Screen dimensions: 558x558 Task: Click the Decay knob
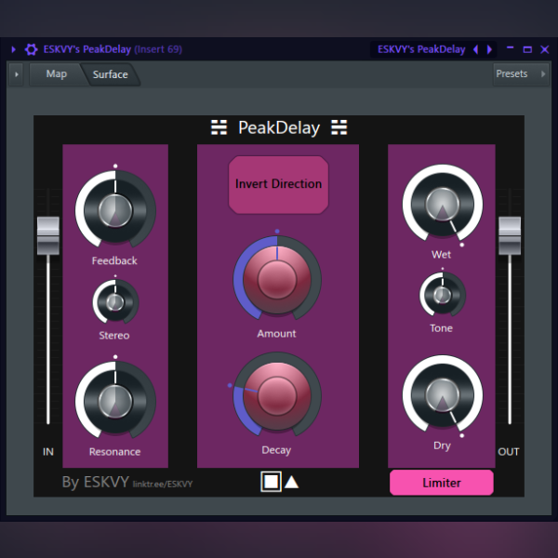click(277, 396)
